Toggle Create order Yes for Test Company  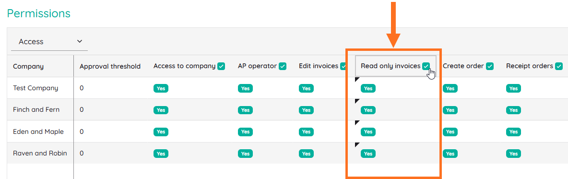click(x=450, y=88)
